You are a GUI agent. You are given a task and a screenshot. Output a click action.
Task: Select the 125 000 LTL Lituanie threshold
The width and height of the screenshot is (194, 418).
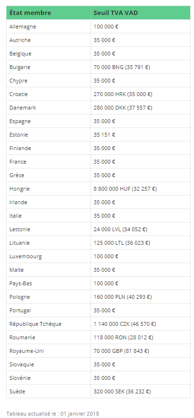tap(122, 243)
